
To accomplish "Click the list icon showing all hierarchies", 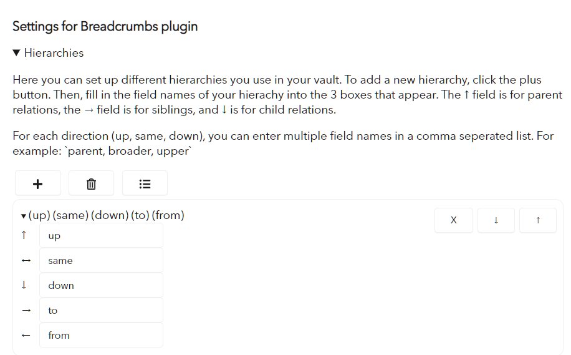I will pos(145,183).
